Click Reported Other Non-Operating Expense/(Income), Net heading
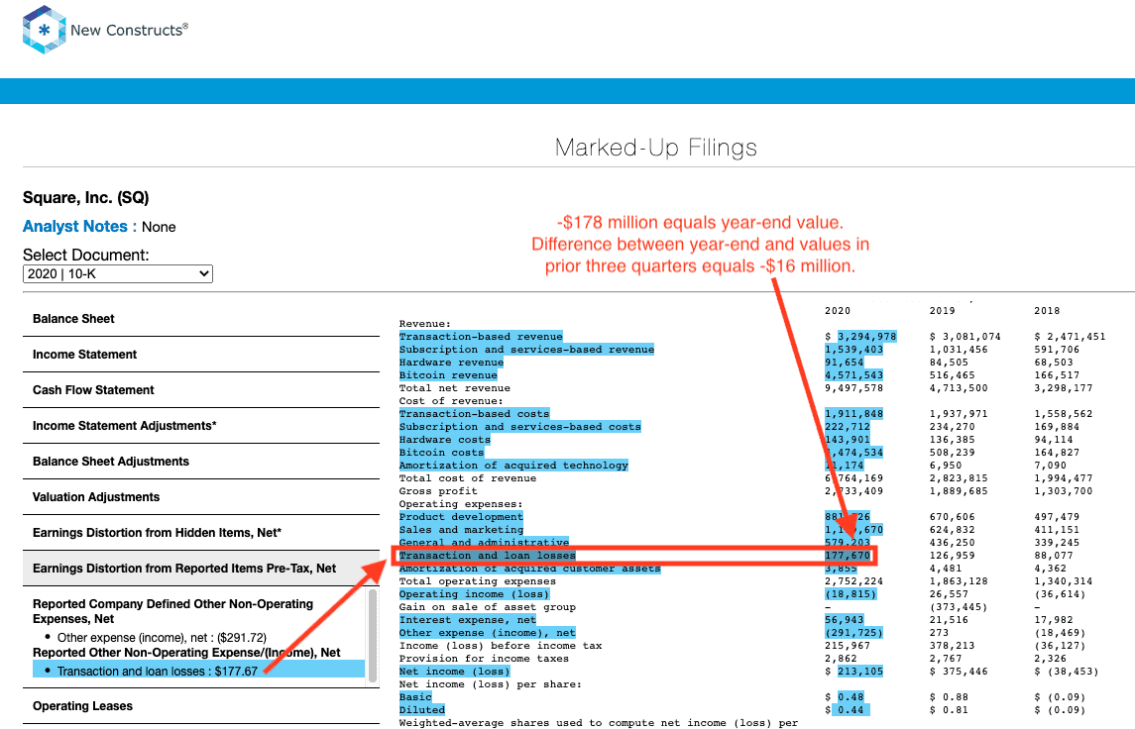 pyautogui.click(x=186, y=653)
